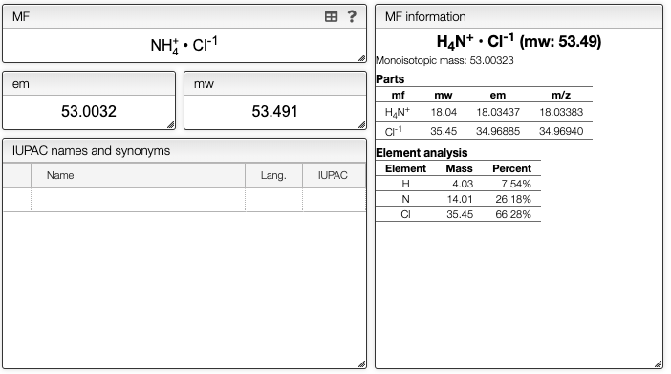
Task: Click the em panel resize handle
Action: point(171,124)
